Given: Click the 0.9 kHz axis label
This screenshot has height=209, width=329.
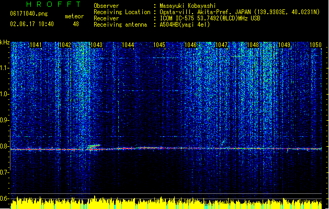Looking at the screenshot, I should [x=5, y=120].
